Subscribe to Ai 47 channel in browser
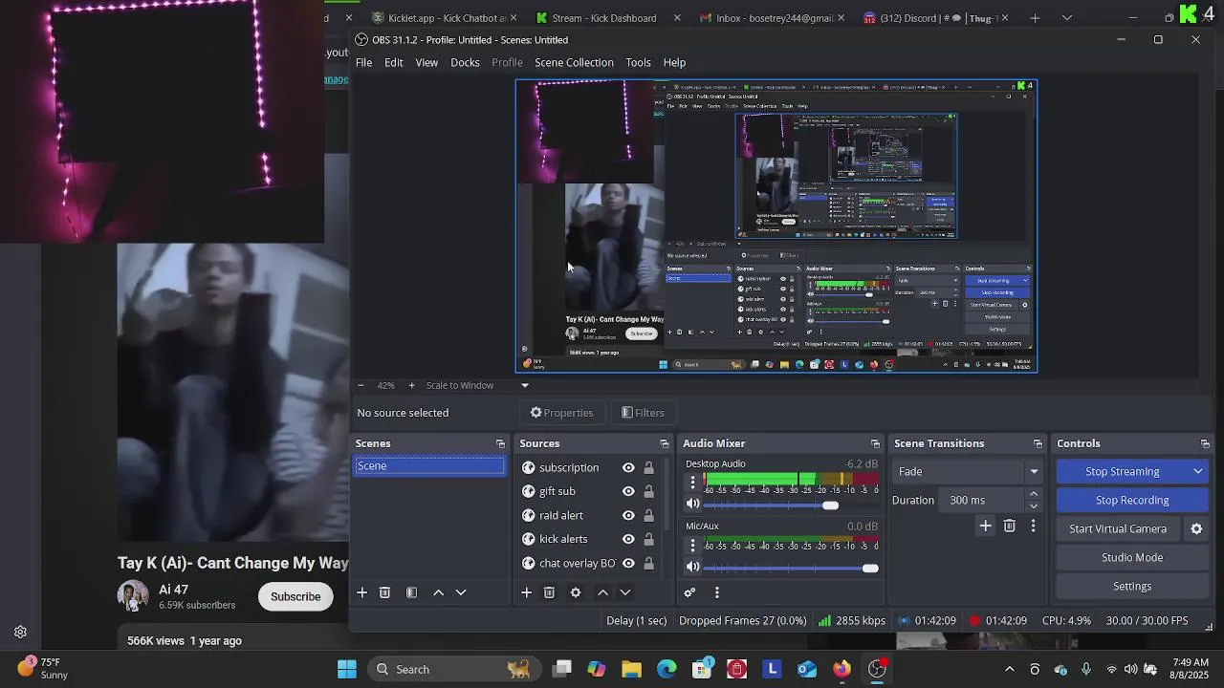The image size is (1224, 688). pos(295,596)
